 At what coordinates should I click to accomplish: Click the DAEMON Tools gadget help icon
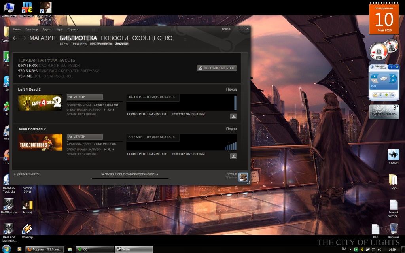click(390, 67)
